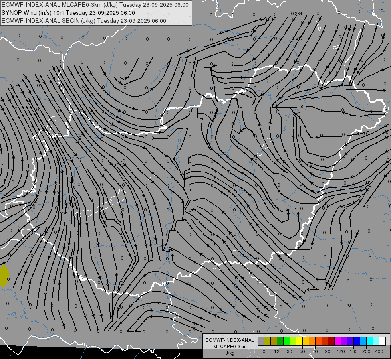The width and height of the screenshot is (391, 359).
Task: Click the 12 tick label on legend
Action: 276,351
